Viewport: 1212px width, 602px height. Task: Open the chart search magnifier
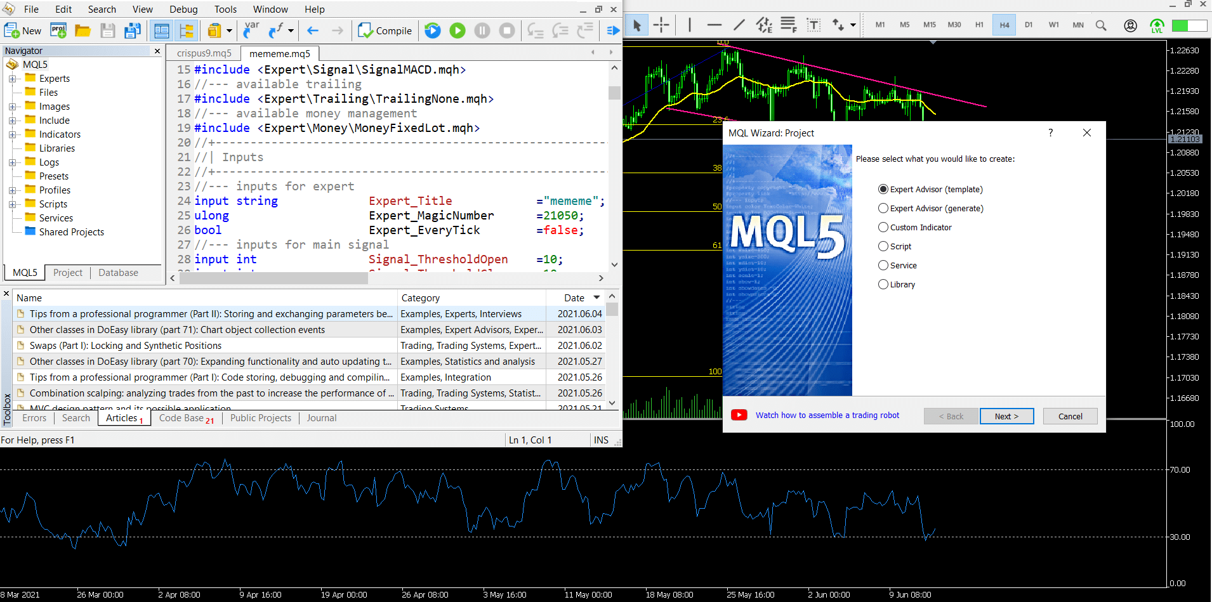(1101, 25)
